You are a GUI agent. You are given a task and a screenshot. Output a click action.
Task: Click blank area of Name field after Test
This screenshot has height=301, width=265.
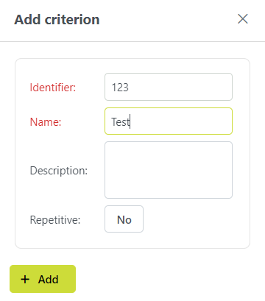(x=182, y=121)
